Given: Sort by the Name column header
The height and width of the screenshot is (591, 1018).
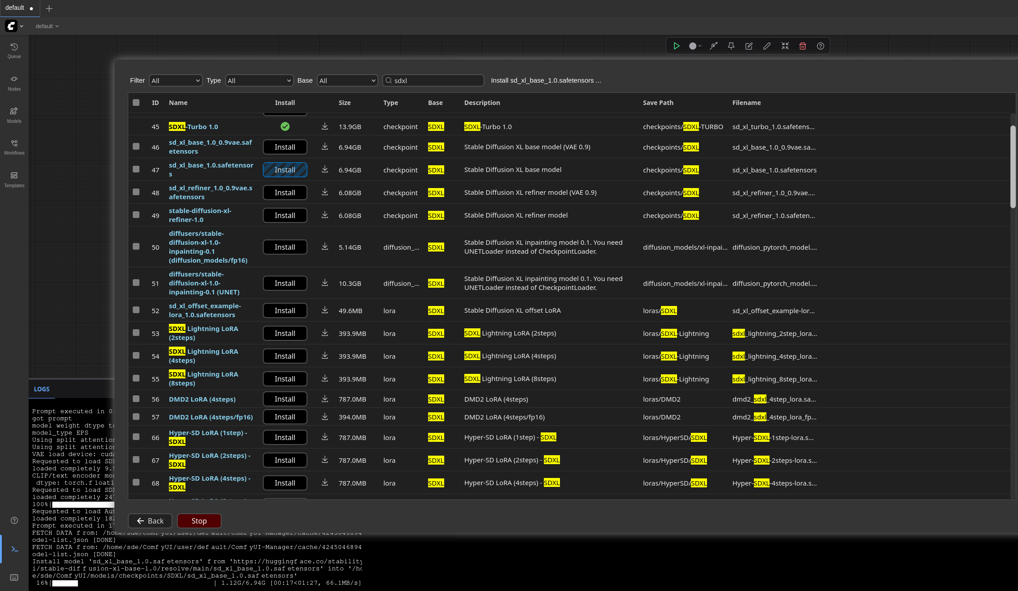Looking at the screenshot, I should pos(178,103).
